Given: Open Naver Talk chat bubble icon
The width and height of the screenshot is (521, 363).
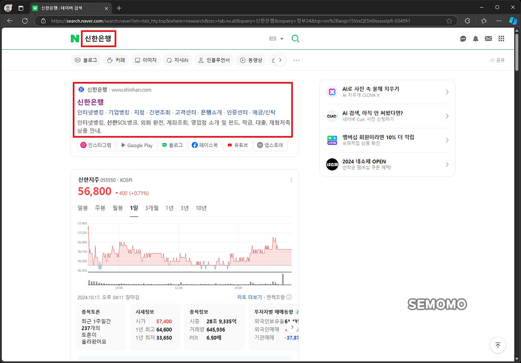Looking at the screenshot, I should coord(463,39).
